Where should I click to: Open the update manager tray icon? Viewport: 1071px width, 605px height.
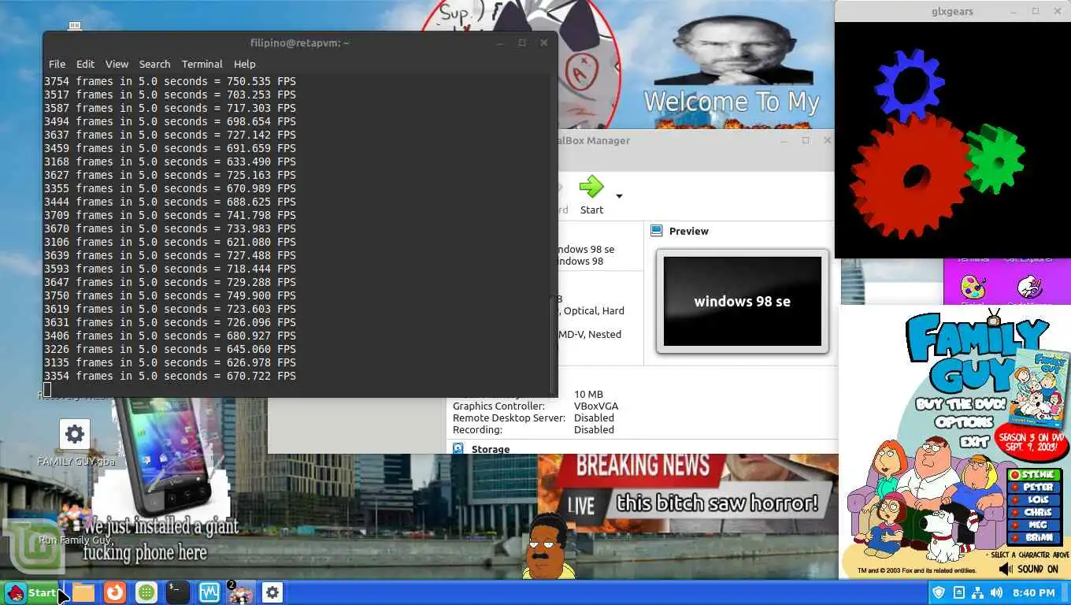[x=958, y=592]
